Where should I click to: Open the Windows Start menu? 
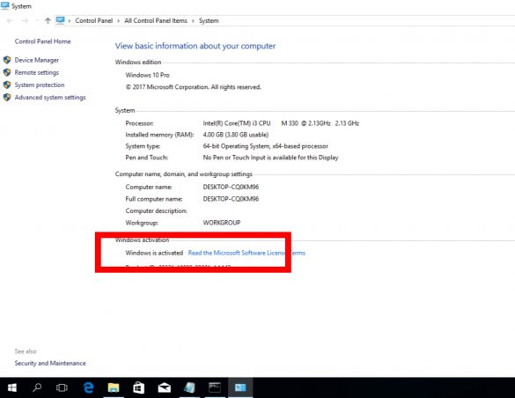[x=12, y=387]
